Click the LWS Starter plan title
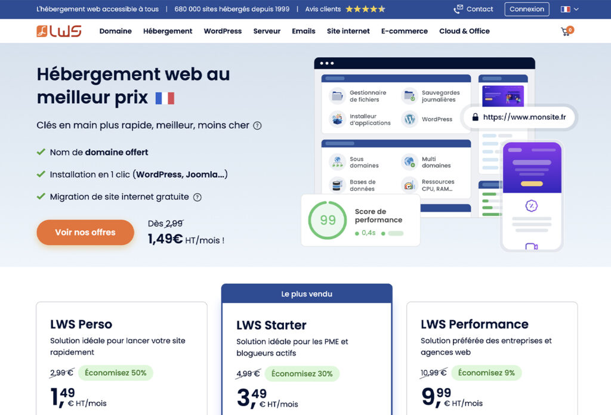Viewport: 611px width, 415px height. pos(271,325)
